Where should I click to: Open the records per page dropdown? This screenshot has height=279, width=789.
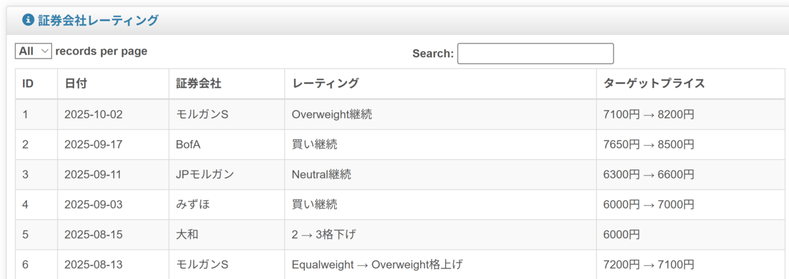34,51
